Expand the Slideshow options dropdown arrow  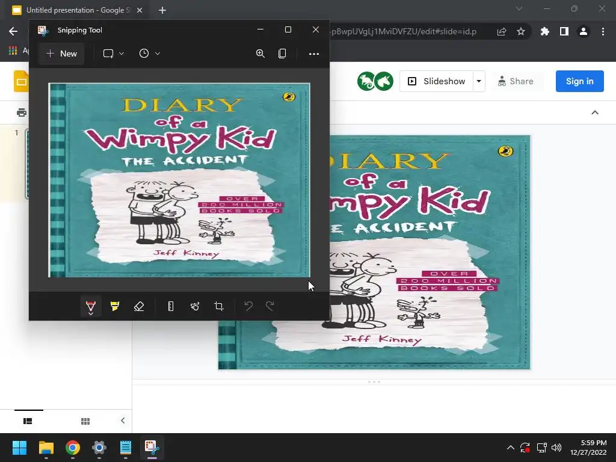tap(479, 81)
